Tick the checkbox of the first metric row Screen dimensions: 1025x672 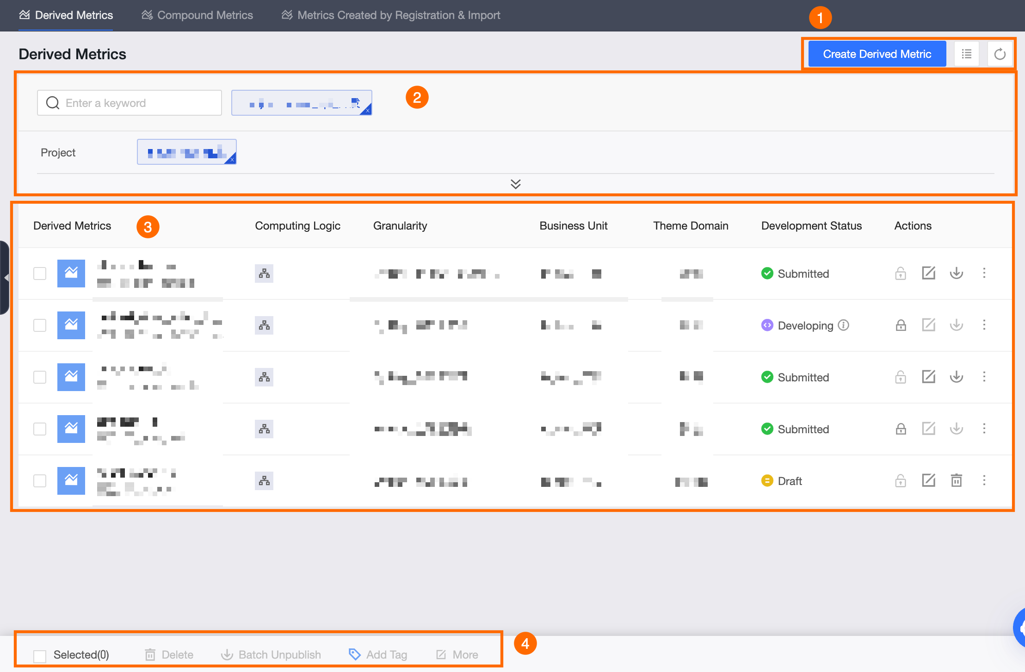point(40,274)
